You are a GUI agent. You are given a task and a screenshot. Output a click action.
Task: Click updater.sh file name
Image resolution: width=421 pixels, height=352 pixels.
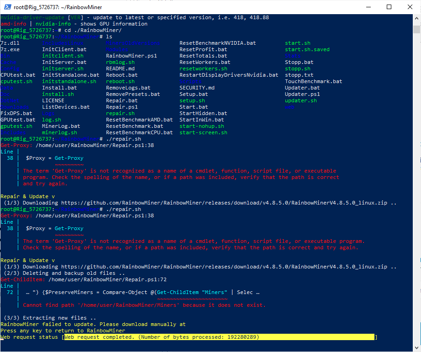tap(301, 100)
